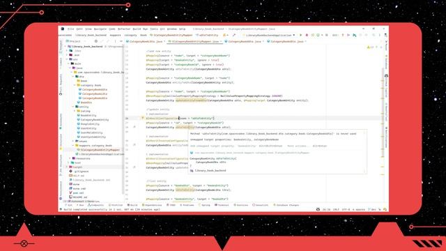
Task: Click the intention light bulb in gutter
Action: [142, 118]
